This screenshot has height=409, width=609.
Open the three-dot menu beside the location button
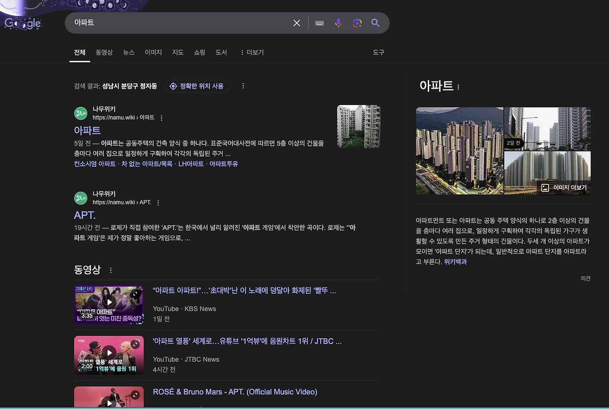(x=243, y=86)
